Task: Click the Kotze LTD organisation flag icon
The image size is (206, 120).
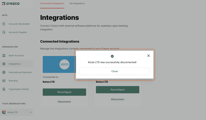Action: [x=4, y=112]
